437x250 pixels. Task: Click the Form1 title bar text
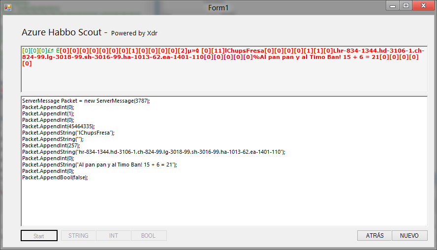pyautogui.click(x=218, y=8)
